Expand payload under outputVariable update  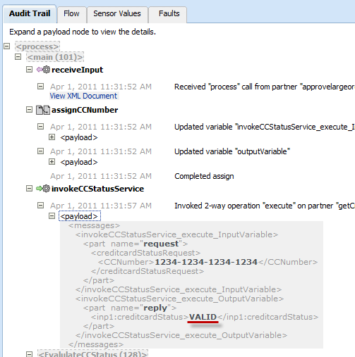coord(52,162)
